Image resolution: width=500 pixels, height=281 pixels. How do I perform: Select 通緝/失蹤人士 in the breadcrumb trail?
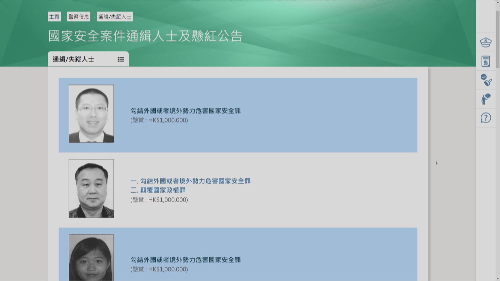pos(115,17)
